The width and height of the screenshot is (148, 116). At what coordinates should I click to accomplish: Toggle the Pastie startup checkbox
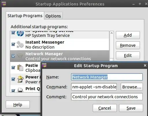13,67
